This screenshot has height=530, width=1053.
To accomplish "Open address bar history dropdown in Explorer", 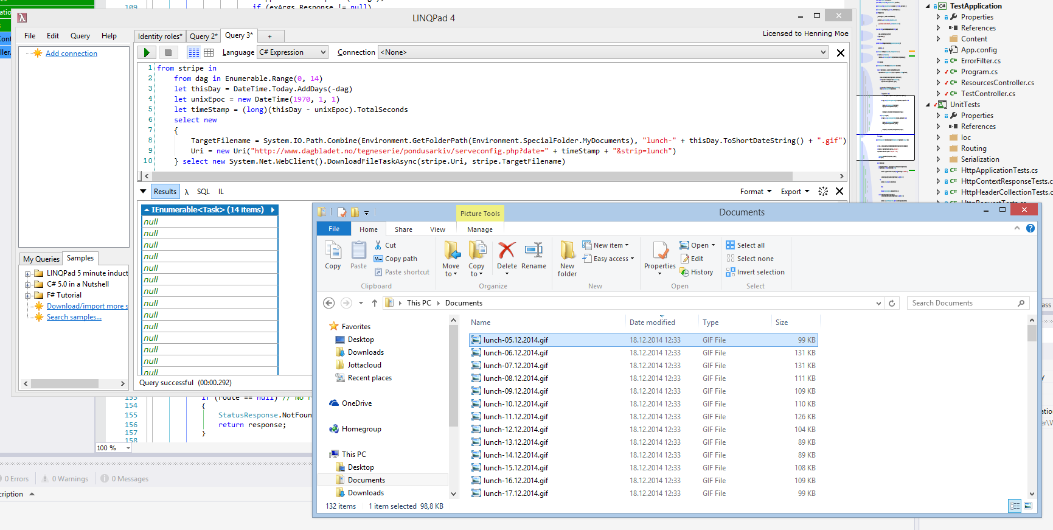I will tap(878, 303).
